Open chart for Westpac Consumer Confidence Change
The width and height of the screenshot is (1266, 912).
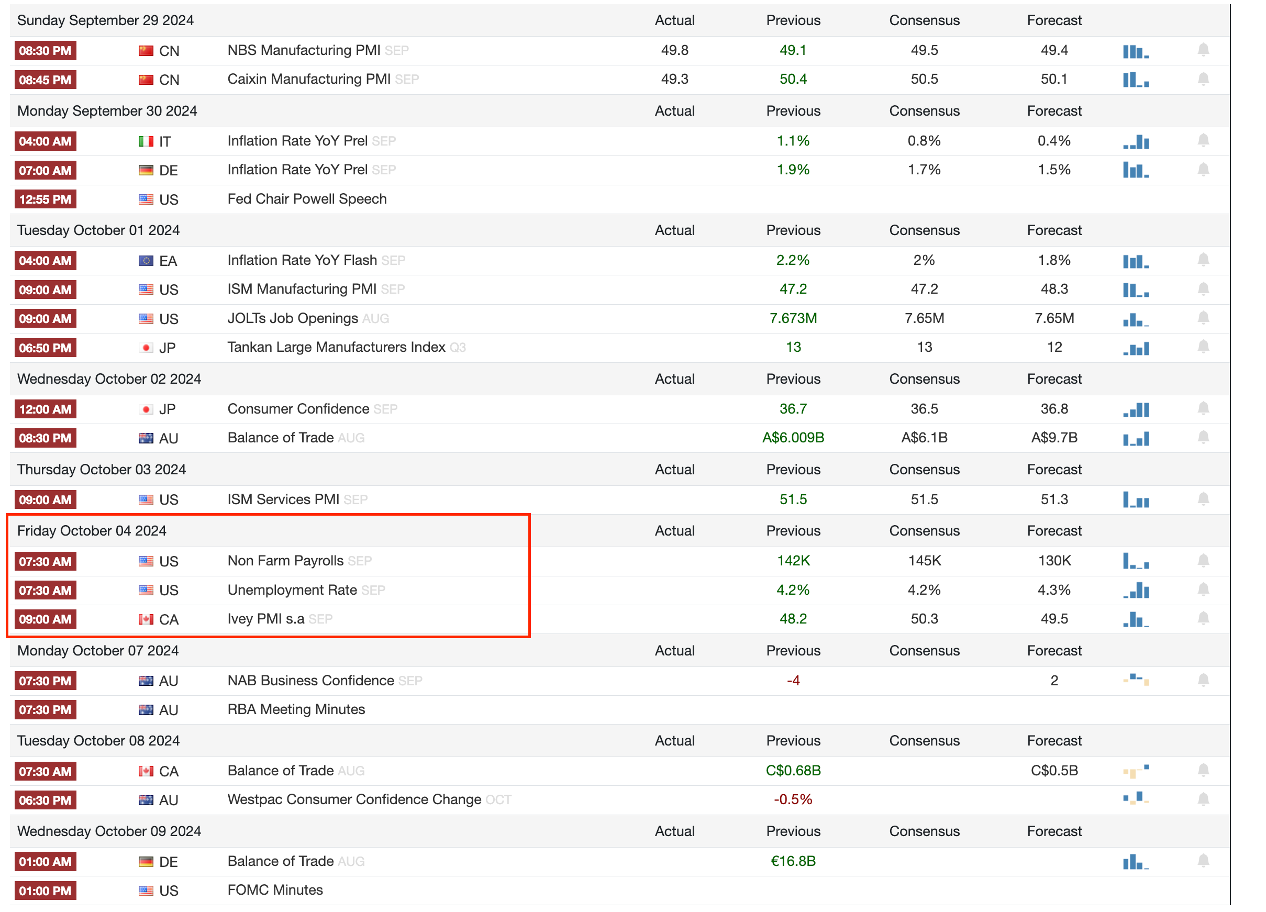(1136, 799)
